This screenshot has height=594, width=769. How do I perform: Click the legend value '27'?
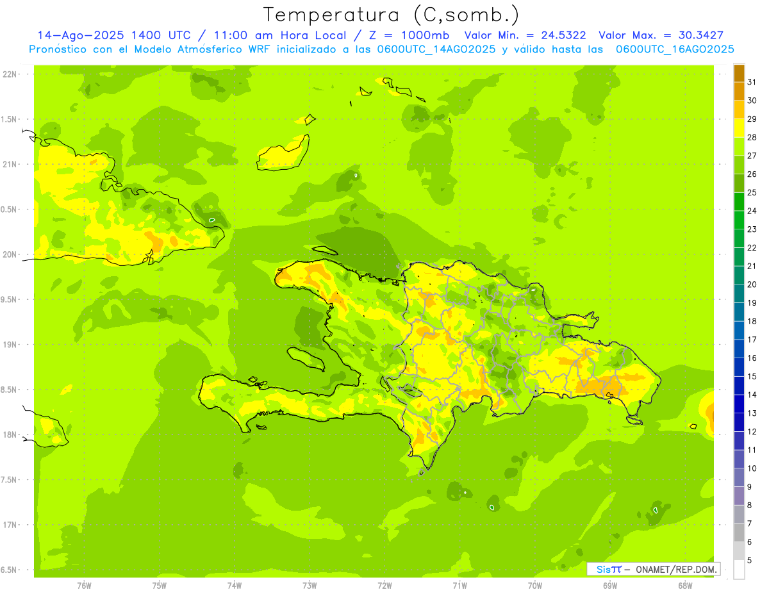[752, 156]
